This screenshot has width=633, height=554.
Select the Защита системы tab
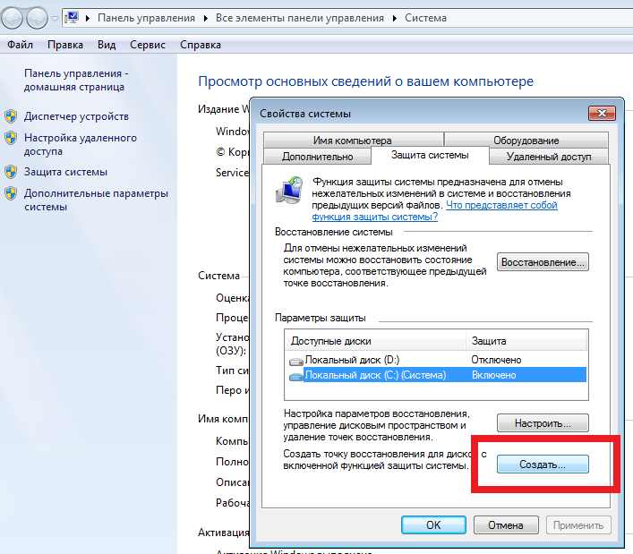pyautogui.click(x=430, y=155)
